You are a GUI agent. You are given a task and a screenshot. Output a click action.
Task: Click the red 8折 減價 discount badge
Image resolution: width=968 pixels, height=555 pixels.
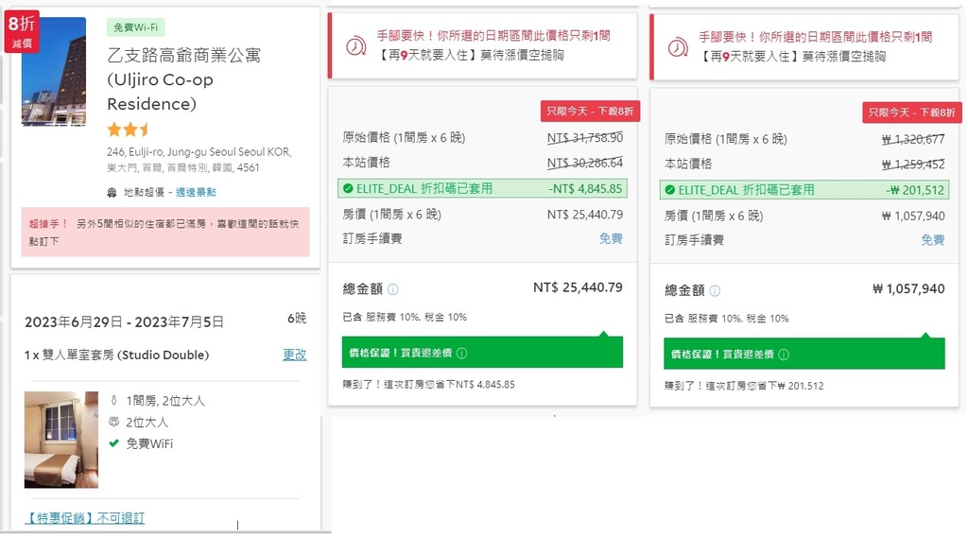[22, 30]
